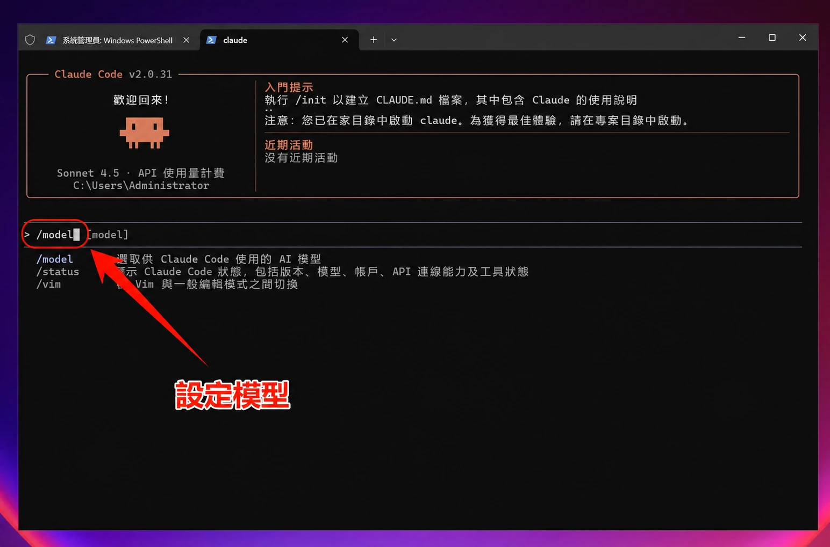Click the '入門提示' heading
This screenshot has height=547, width=830.
(x=289, y=87)
